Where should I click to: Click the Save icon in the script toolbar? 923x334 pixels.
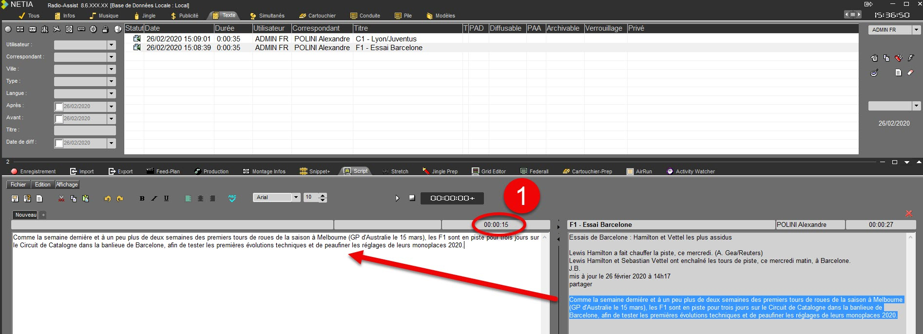(x=15, y=198)
